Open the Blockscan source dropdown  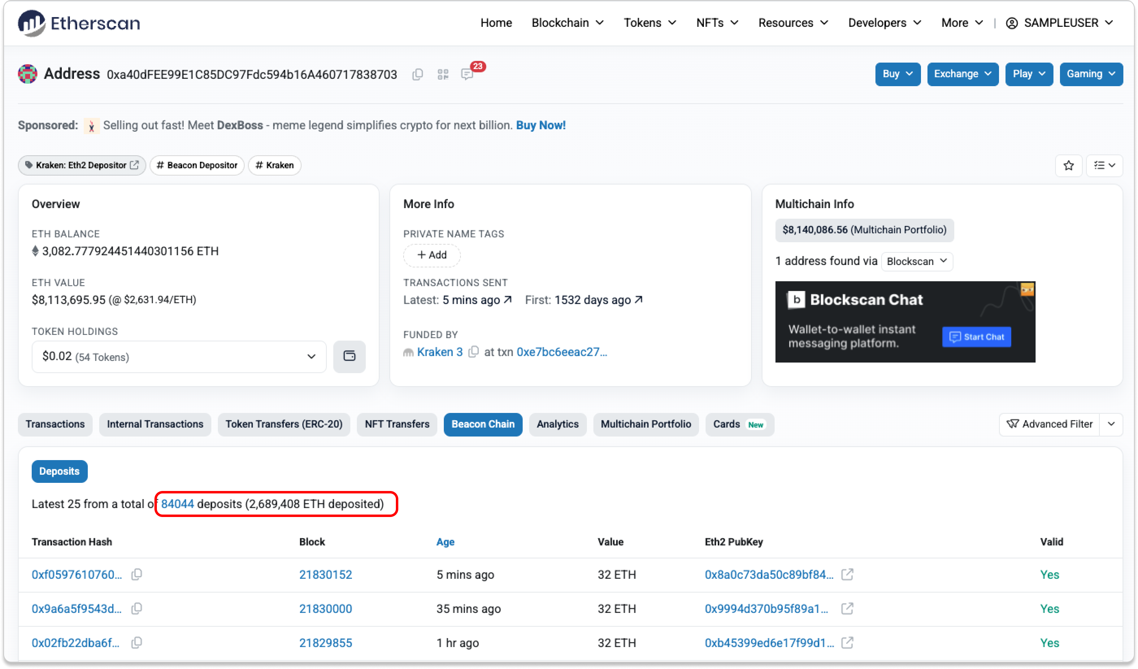tap(916, 262)
